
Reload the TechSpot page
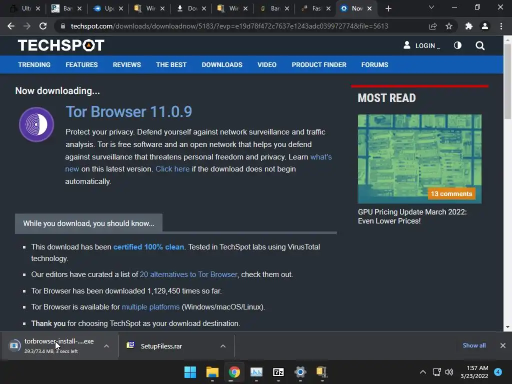(x=43, y=26)
